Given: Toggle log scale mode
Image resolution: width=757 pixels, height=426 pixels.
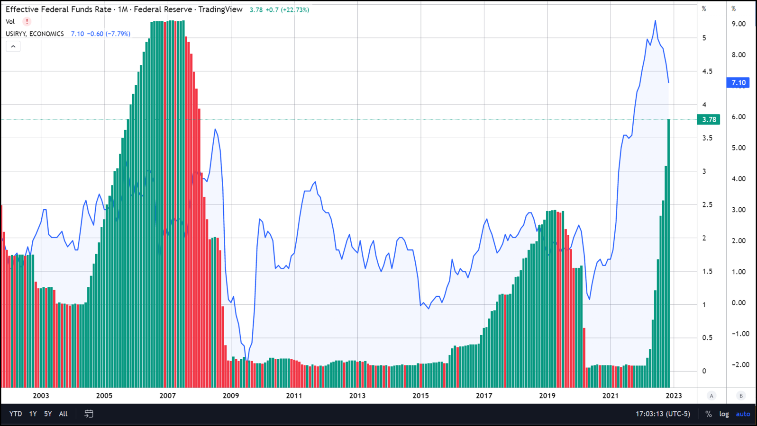Looking at the screenshot, I should [x=724, y=414].
